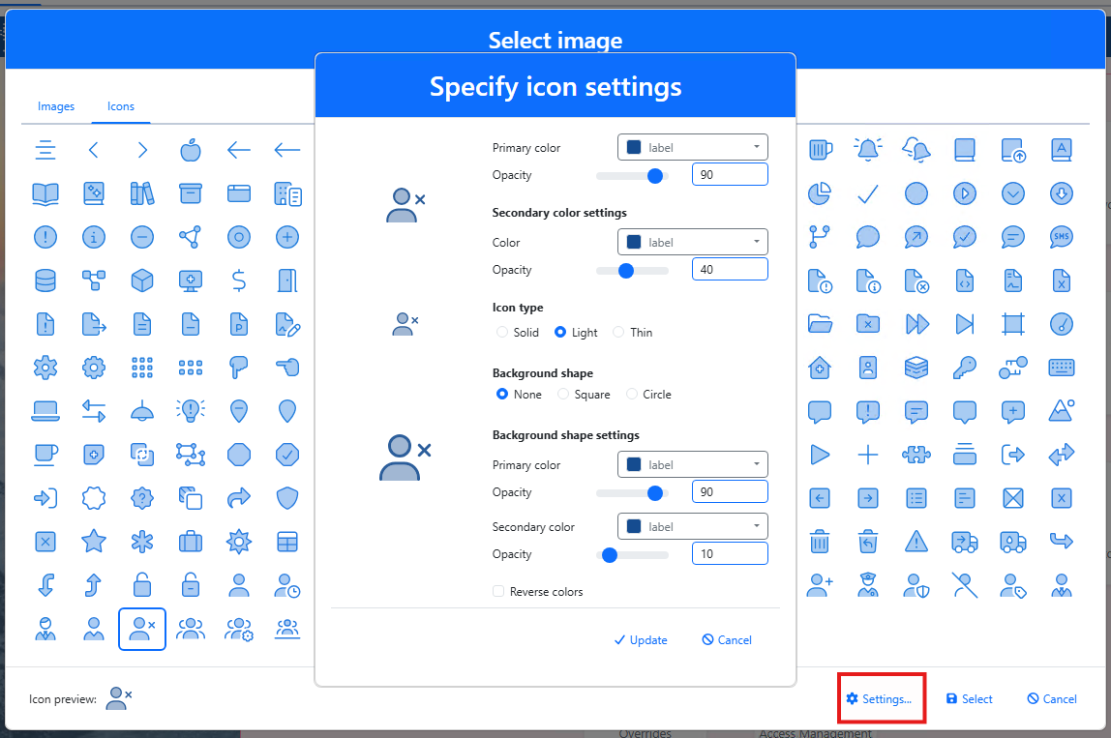Pick the left chevron icon
This screenshot has width=1111, height=738.
(x=94, y=150)
